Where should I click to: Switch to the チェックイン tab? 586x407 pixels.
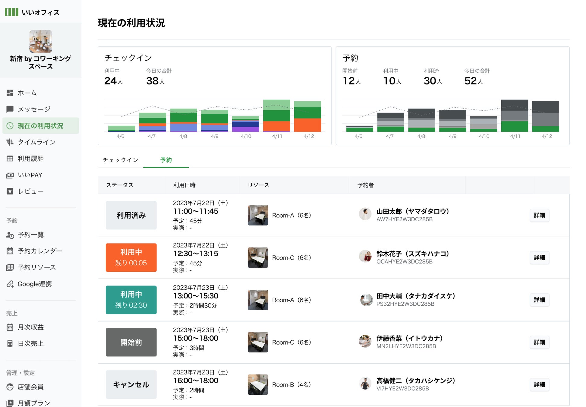[x=120, y=160]
